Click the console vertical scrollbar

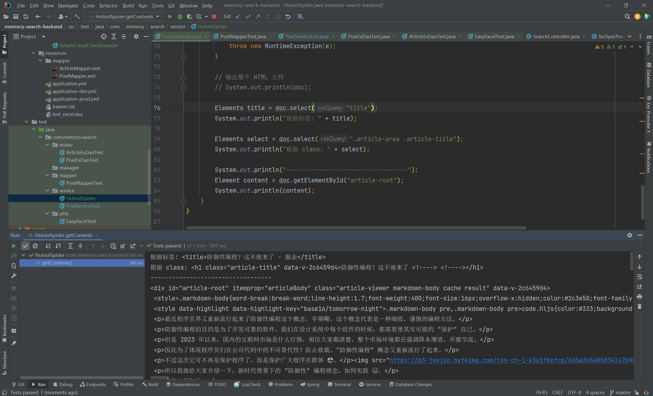point(632,261)
